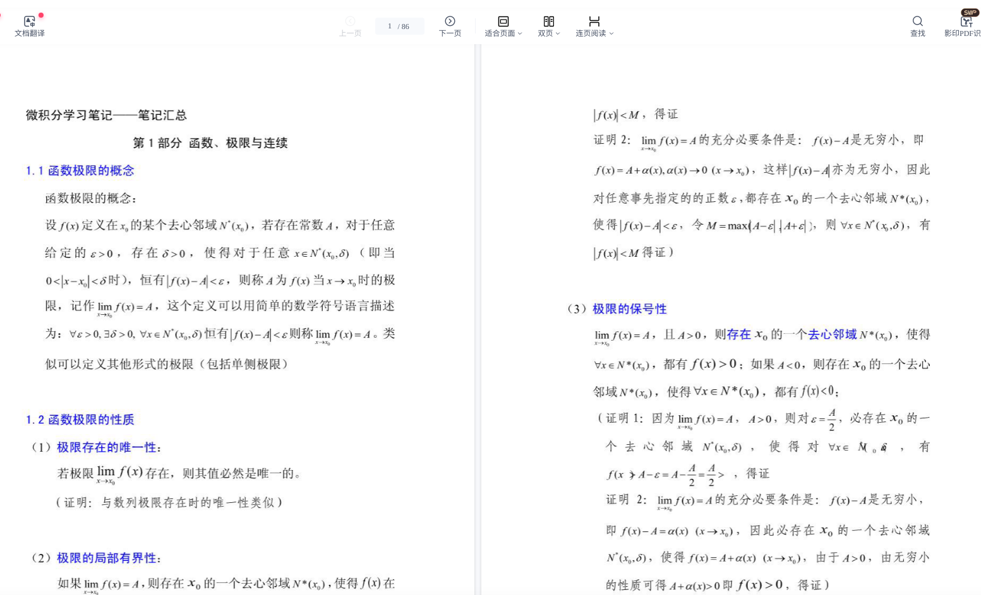Viewport: 981px width, 595px height.
Task: Click the current page number field
Action: click(390, 26)
